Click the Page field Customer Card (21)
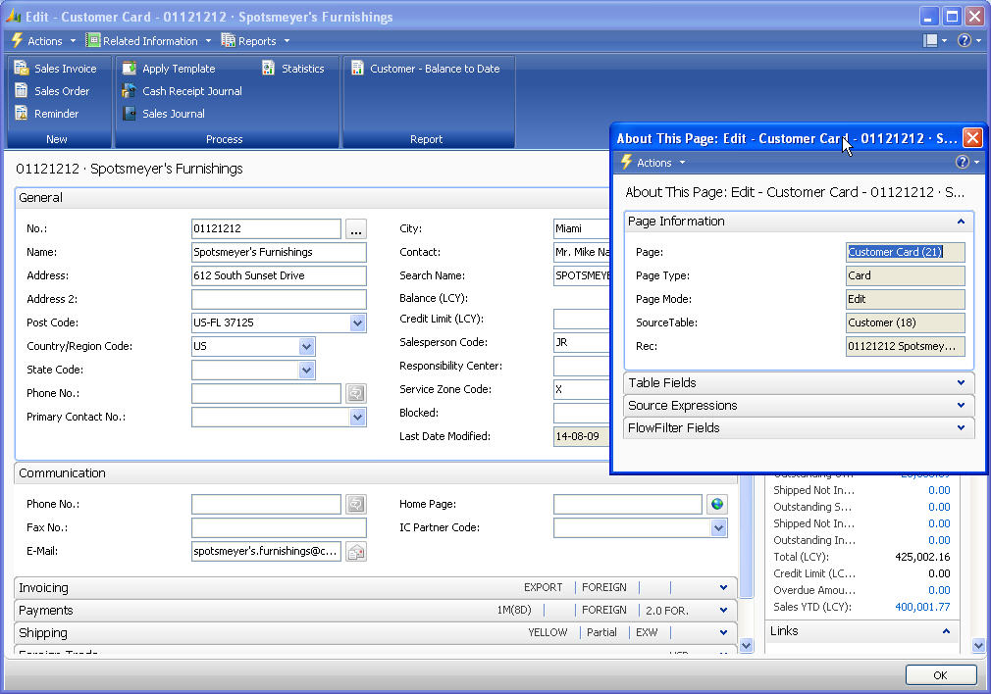 tap(905, 252)
